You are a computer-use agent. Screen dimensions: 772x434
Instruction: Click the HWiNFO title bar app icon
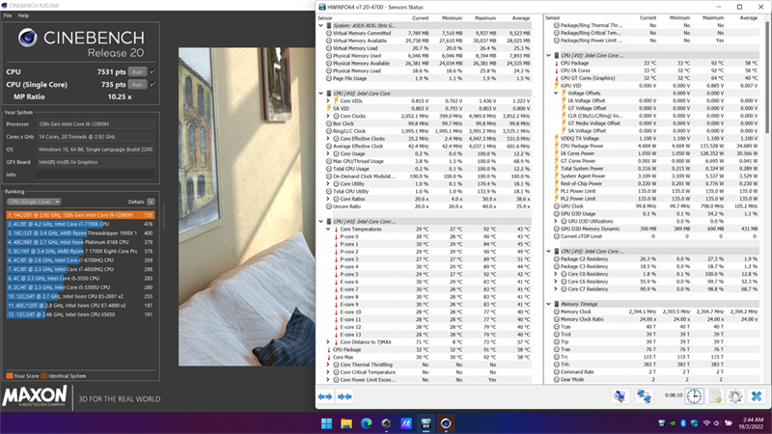322,7
